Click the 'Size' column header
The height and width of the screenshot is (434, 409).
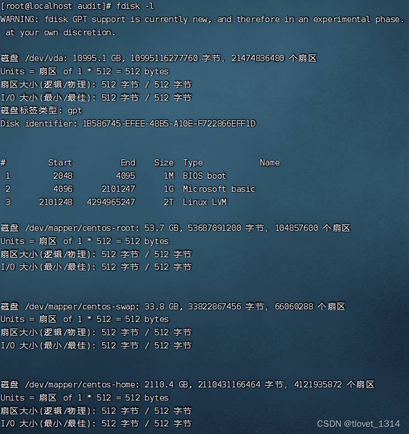164,163
